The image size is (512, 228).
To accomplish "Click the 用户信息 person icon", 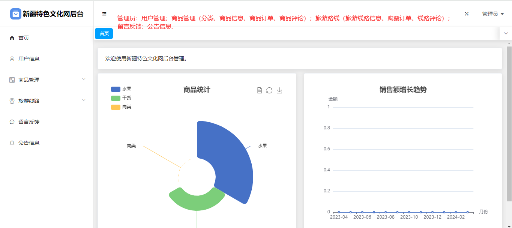I will (12, 59).
